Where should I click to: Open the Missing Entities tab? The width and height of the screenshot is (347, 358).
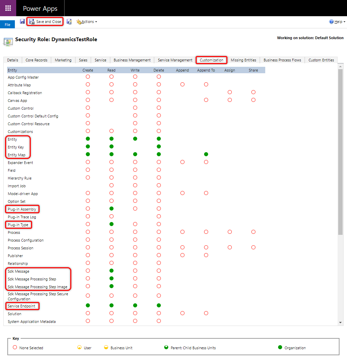click(x=244, y=60)
